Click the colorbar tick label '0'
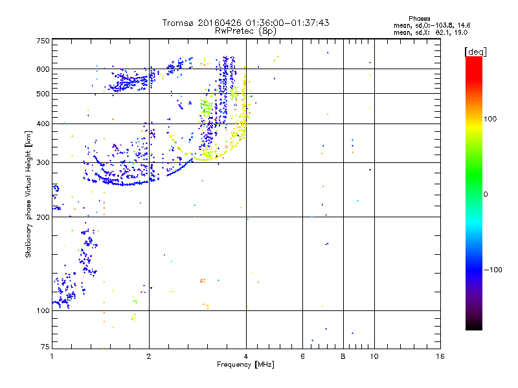 (x=486, y=195)
